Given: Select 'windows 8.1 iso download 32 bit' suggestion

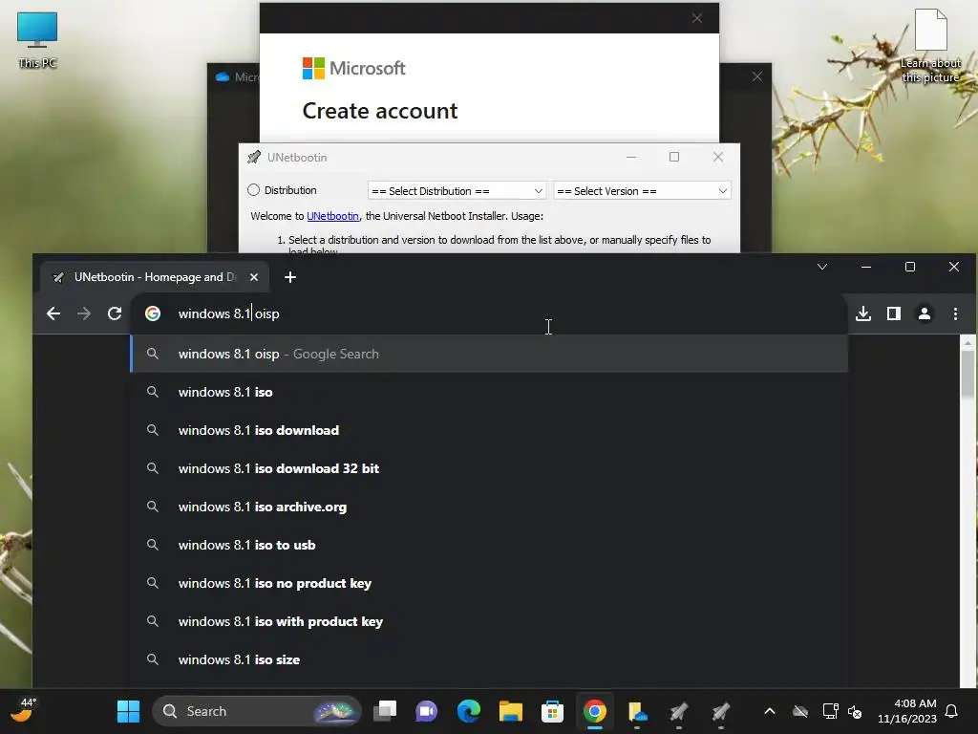Looking at the screenshot, I should (x=489, y=468).
